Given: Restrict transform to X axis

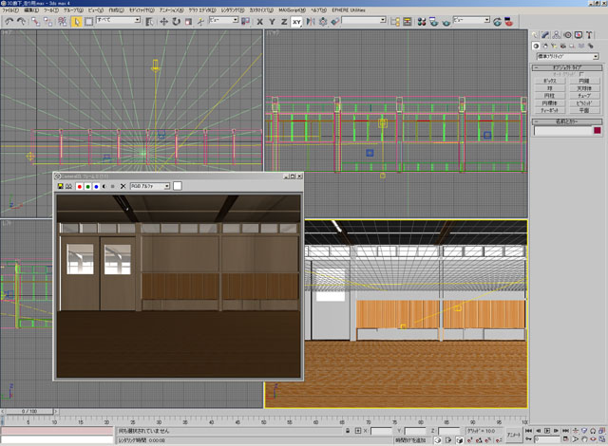Looking at the screenshot, I should pyautogui.click(x=259, y=22).
